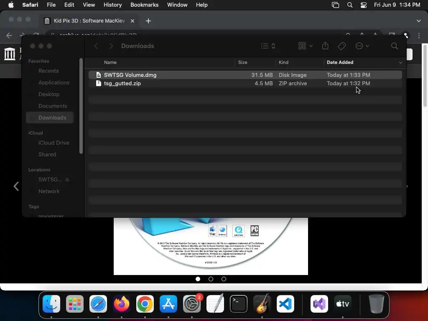Open GarageBand in the dock
The width and height of the screenshot is (428, 321).
pyautogui.click(x=262, y=304)
